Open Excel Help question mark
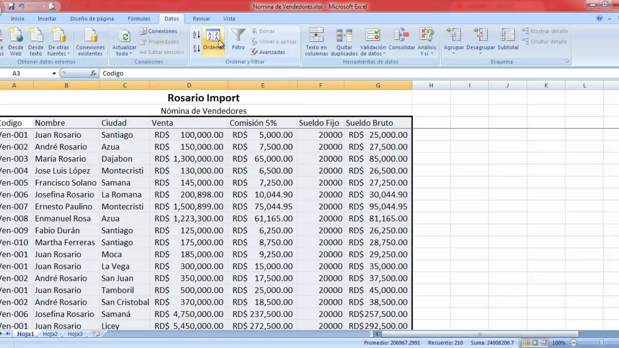The height and width of the screenshot is (348, 619). coord(600,18)
